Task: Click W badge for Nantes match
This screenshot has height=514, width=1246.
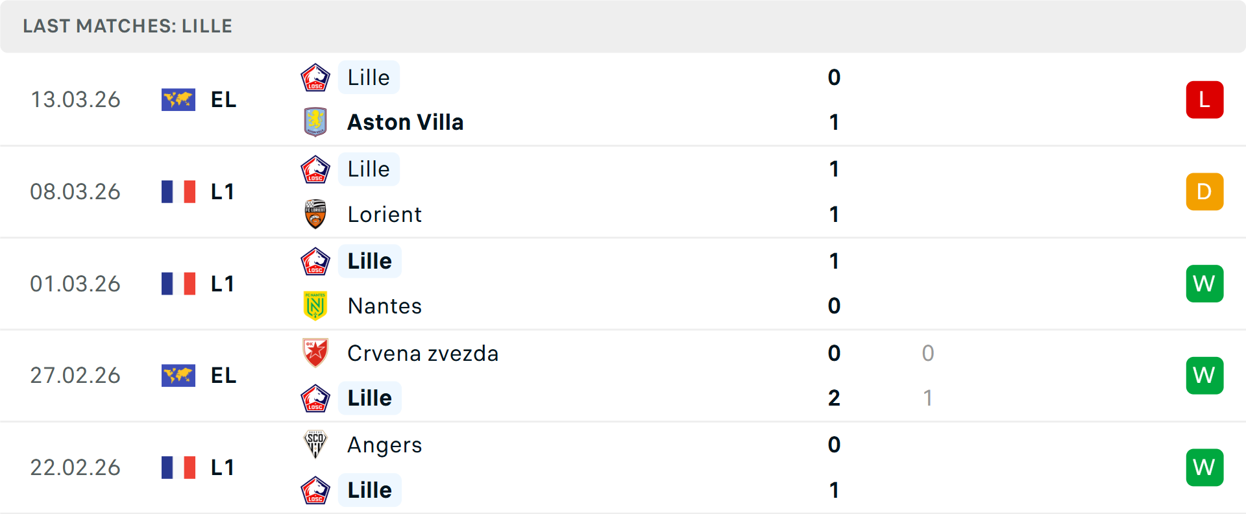Action: [x=1204, y=284]
